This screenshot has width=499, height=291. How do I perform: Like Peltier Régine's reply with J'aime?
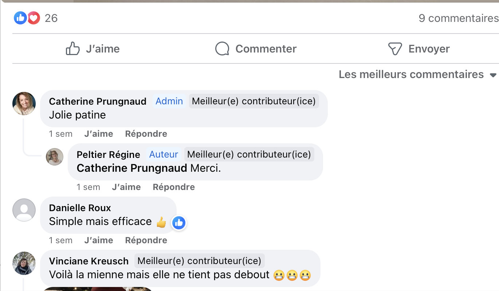click(x=126, y=187)
